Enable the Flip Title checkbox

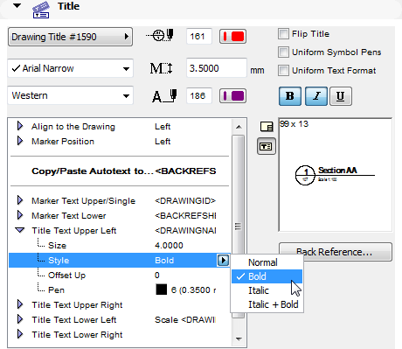coord(283,34)
